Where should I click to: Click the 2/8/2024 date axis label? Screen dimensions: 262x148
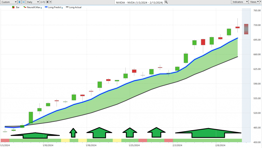tap(220, 145)
